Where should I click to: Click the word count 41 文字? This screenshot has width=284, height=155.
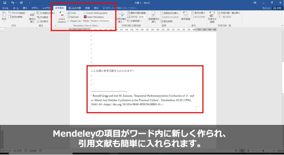tap(17, 151)
